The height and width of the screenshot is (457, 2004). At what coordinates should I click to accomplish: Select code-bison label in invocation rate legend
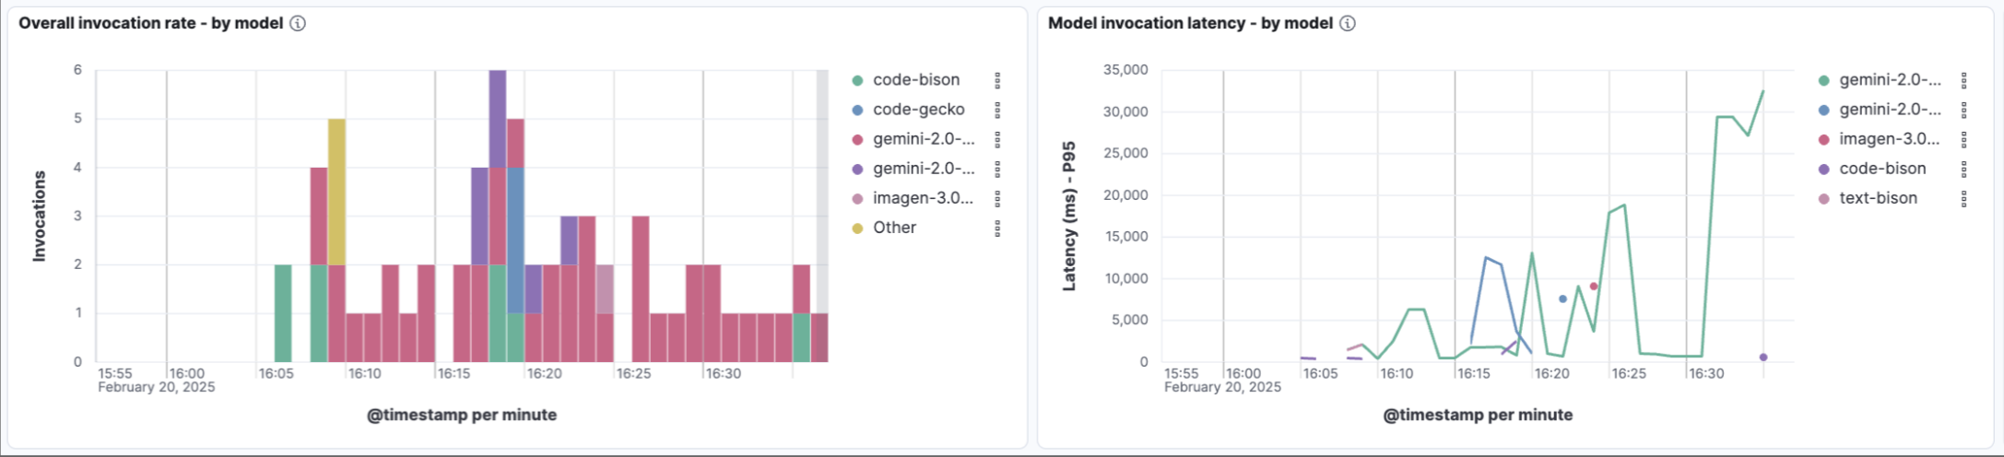click(916, 80)
